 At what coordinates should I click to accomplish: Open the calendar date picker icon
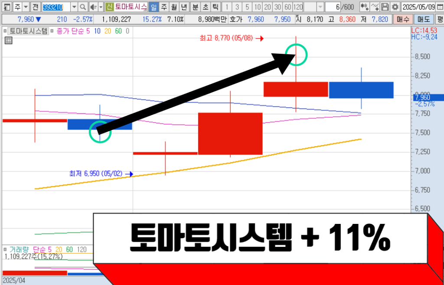point(440,6)
